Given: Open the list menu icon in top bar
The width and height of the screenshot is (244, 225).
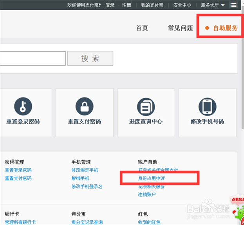Looking at the screenshot, I should click(233, 5).
